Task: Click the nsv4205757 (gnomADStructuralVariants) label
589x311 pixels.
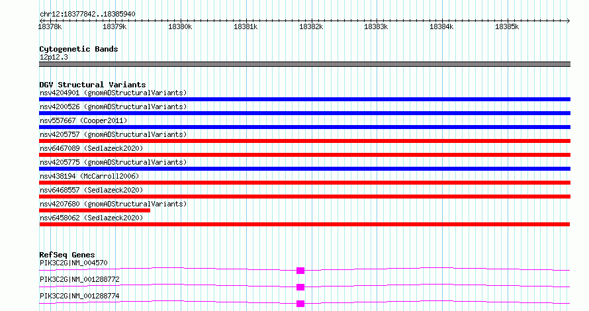Action: 113,134
